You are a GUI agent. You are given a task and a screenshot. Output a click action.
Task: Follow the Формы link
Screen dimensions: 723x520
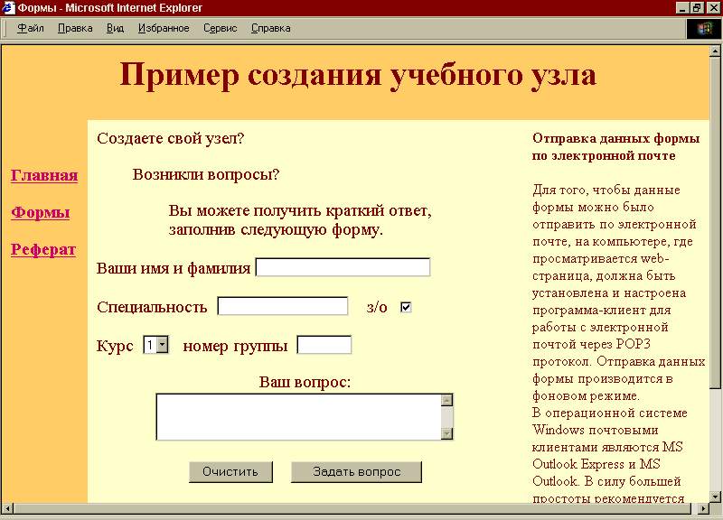pos(41,212)
